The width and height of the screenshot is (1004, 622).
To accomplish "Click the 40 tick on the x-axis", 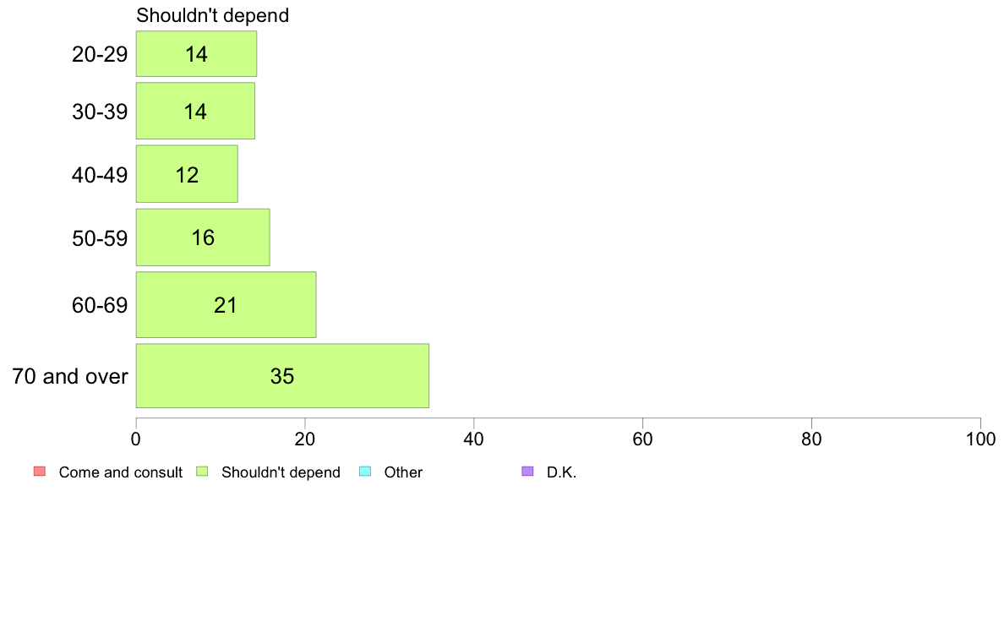I will click(474, 439).
